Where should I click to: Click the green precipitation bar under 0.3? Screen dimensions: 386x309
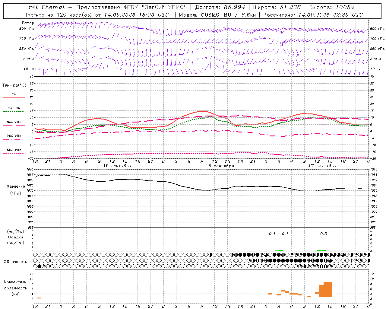[x=321, y=250]
